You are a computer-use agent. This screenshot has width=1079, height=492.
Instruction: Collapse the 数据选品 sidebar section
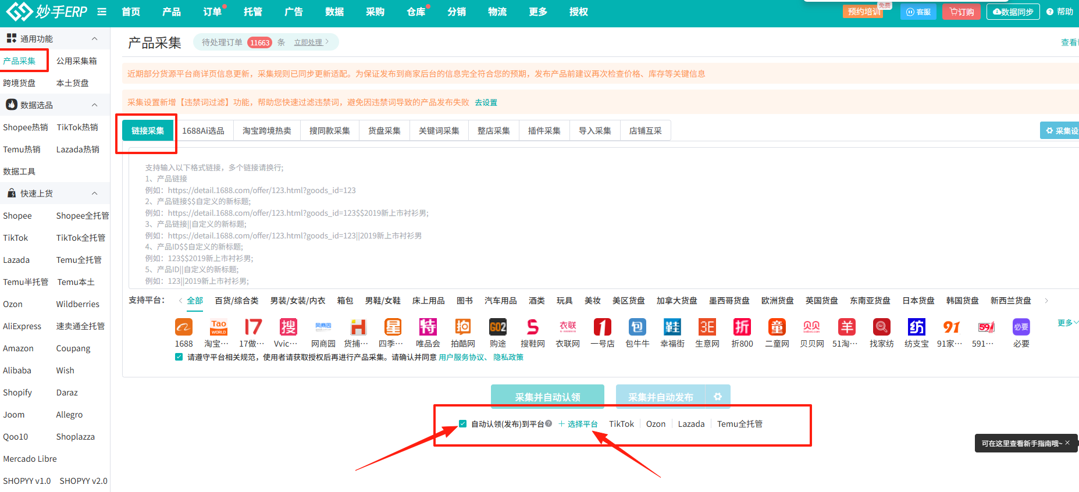(x=94, y=105)
